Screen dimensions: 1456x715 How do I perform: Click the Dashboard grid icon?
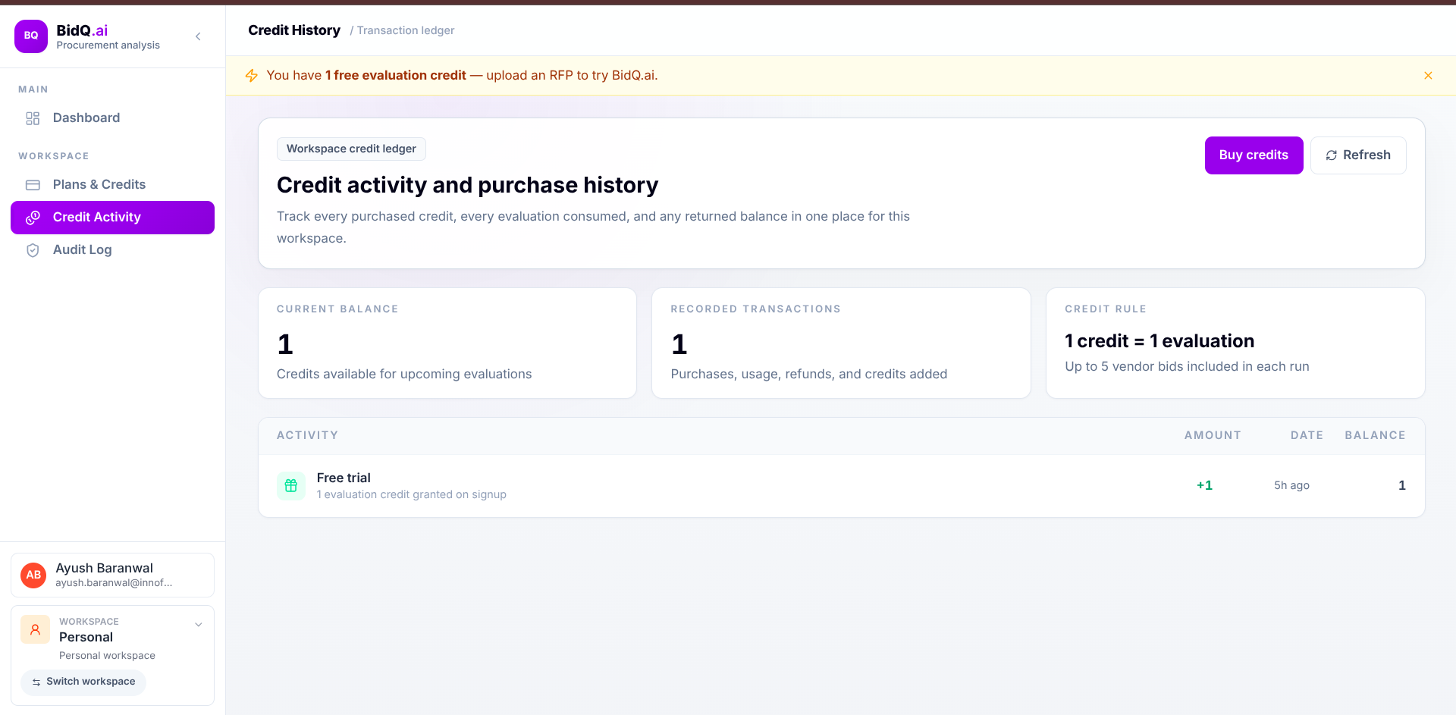point(33,118)
